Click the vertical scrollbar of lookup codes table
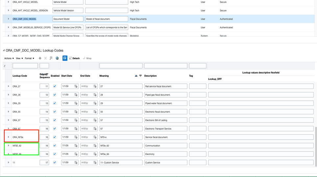Image resolution: width=317 pixels, height=177 pixels. (316, 146)
